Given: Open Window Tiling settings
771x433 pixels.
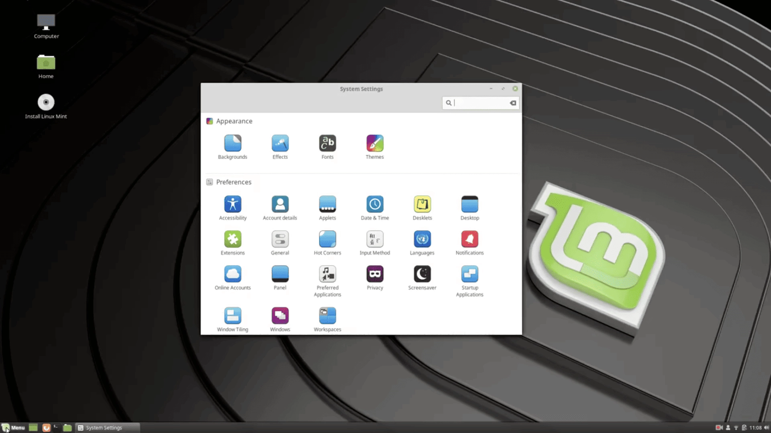Looking at the screenshot, I should click(x=233, y=320).
